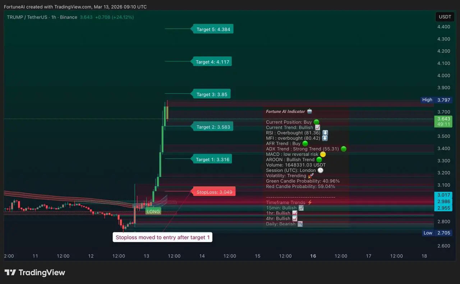Click the 2.986 price axis tag
Screen dimensions: 460x284
tap(443, 201)
